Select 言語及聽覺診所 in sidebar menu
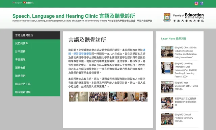 [36, 35]
